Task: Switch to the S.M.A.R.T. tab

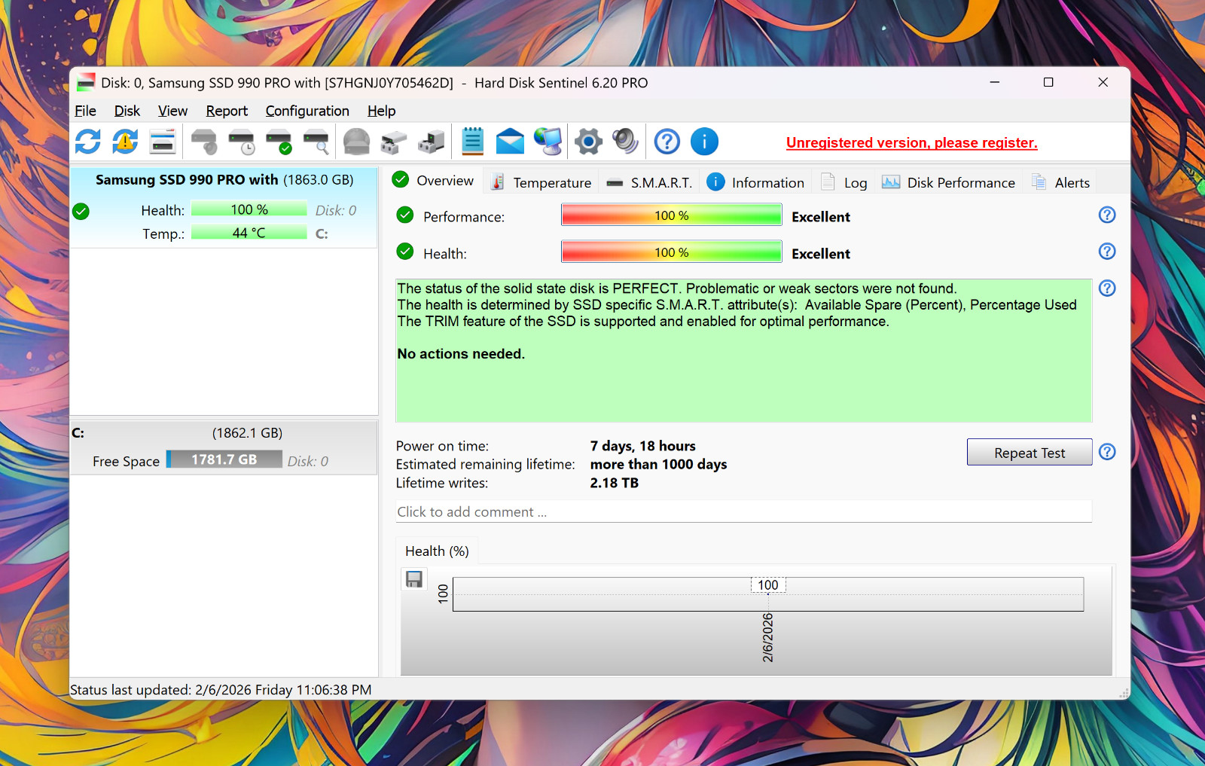Action: (649, 182)
